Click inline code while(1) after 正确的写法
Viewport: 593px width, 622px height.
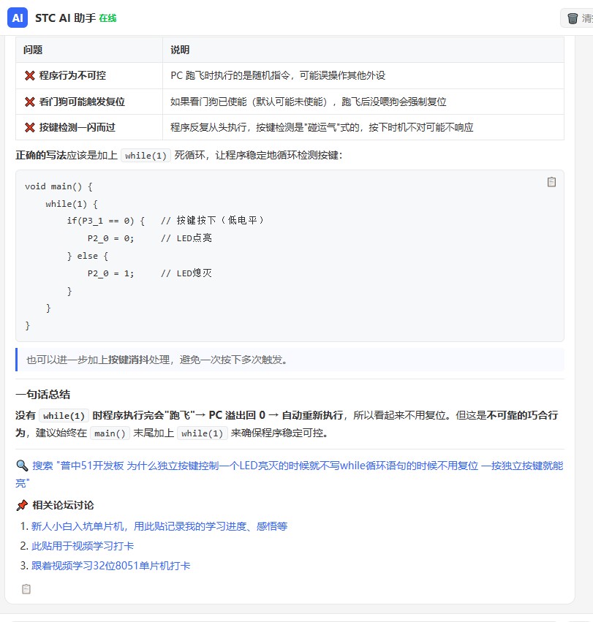[146, 156]
